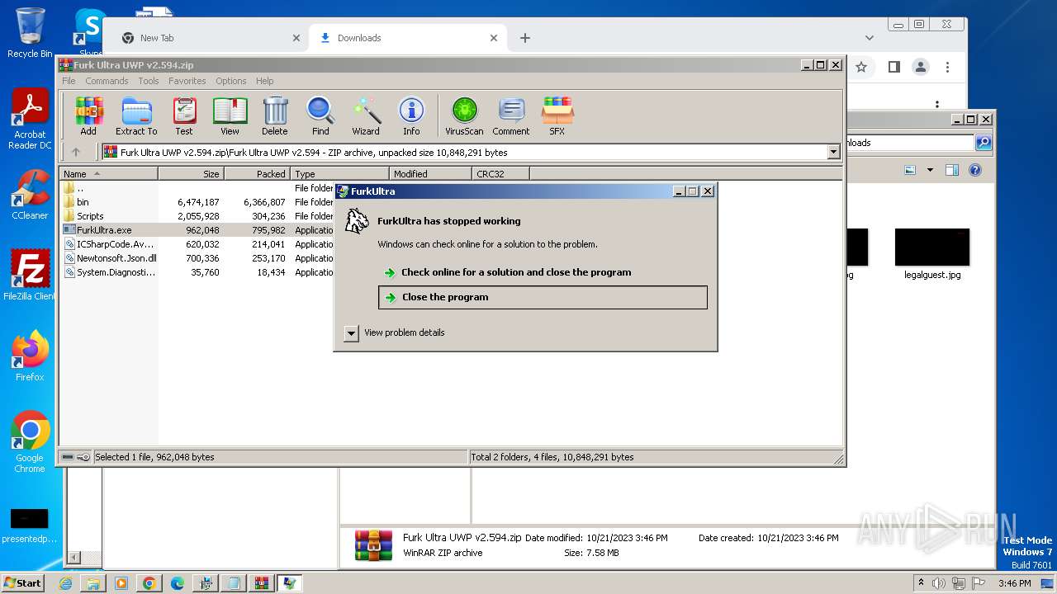The width and height of the screenshot is (1057, 594).
Task: Open a new Chrome tab with plus button
Action: click(x=525, y=38)
